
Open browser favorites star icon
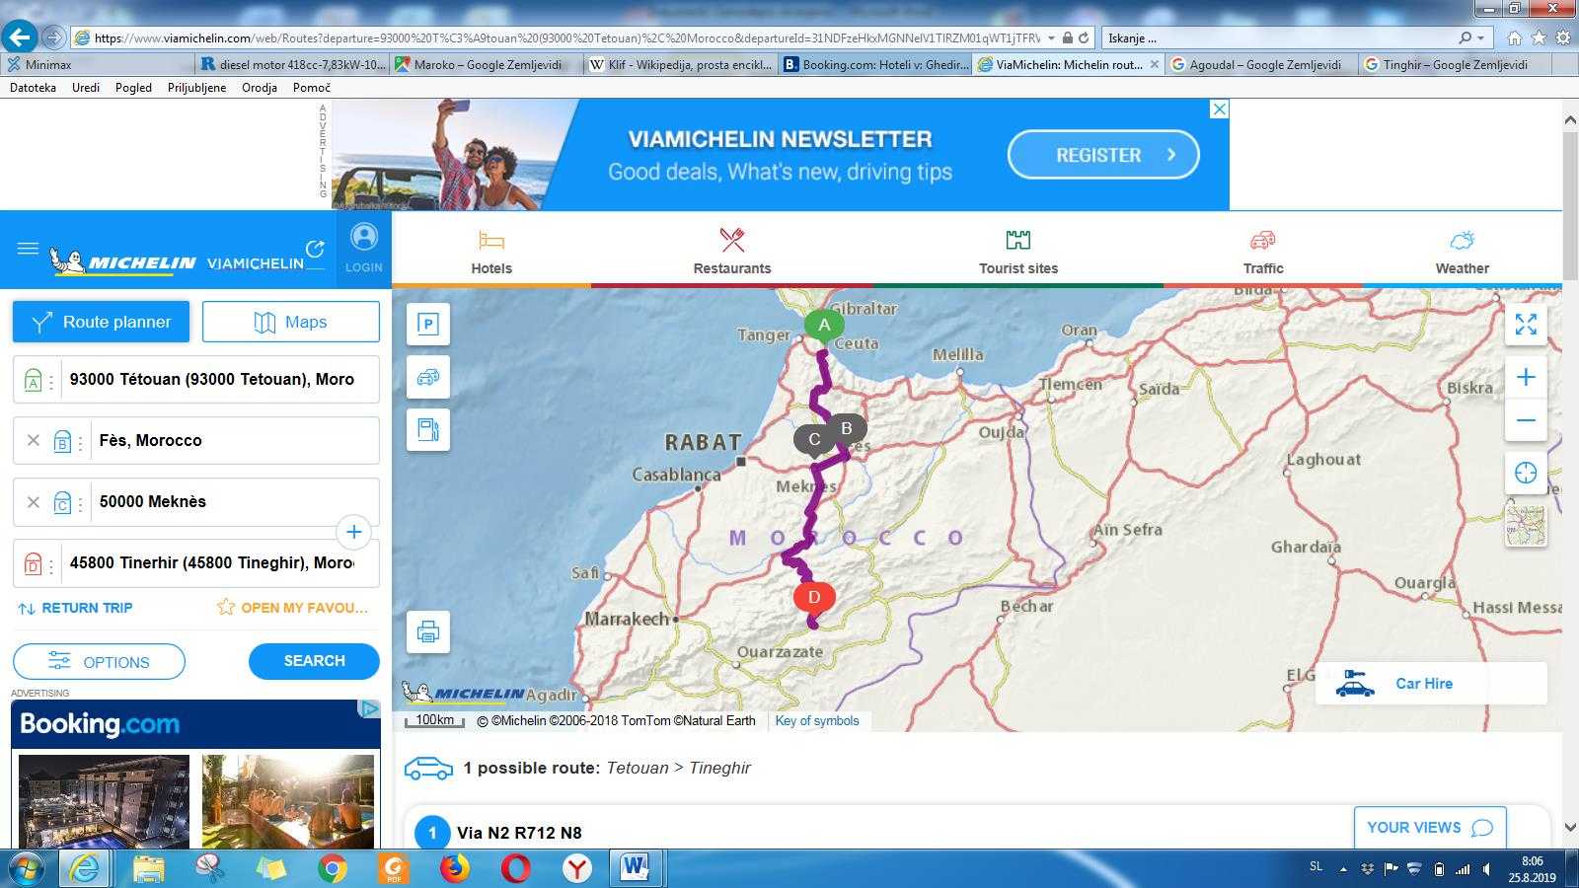[1539, 37]
